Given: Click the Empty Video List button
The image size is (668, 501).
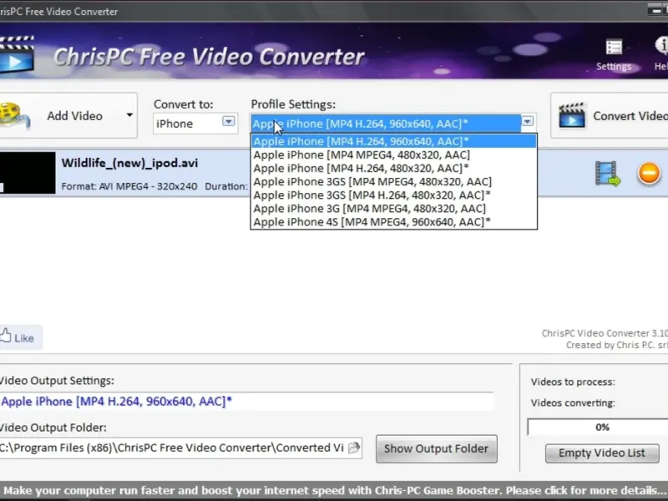Looking at the screenshot, I should click(602, 453).
